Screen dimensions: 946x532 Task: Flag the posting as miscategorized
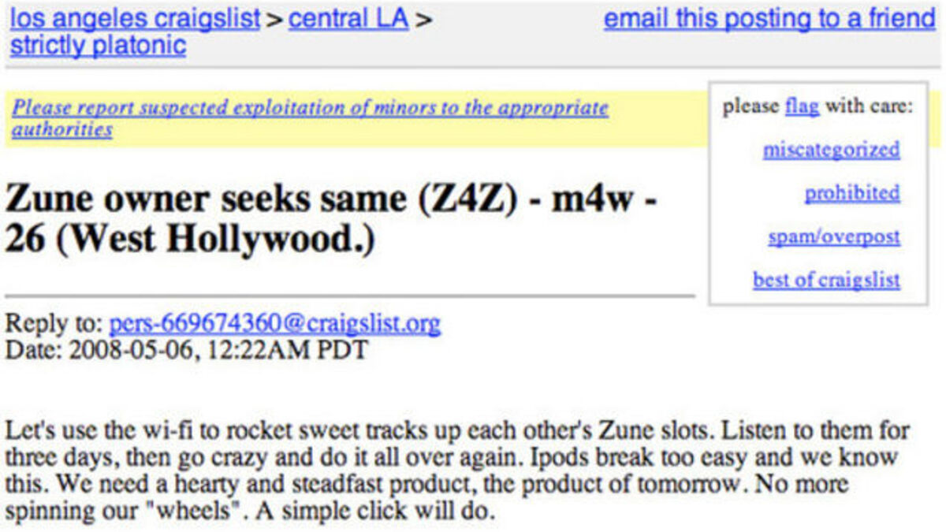coord(831,150)
